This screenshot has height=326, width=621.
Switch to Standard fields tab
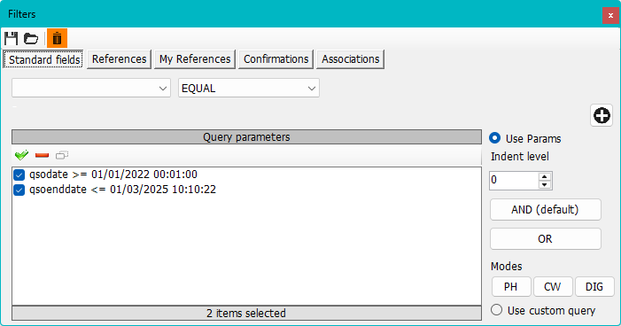(43, 59)
